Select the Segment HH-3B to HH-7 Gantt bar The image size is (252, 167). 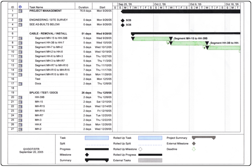189,43
